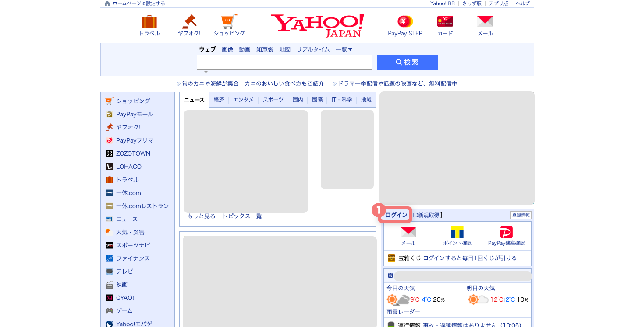Switch to the 国際 news tab
The height and width of the screenshot is (327, 631).
317,100
